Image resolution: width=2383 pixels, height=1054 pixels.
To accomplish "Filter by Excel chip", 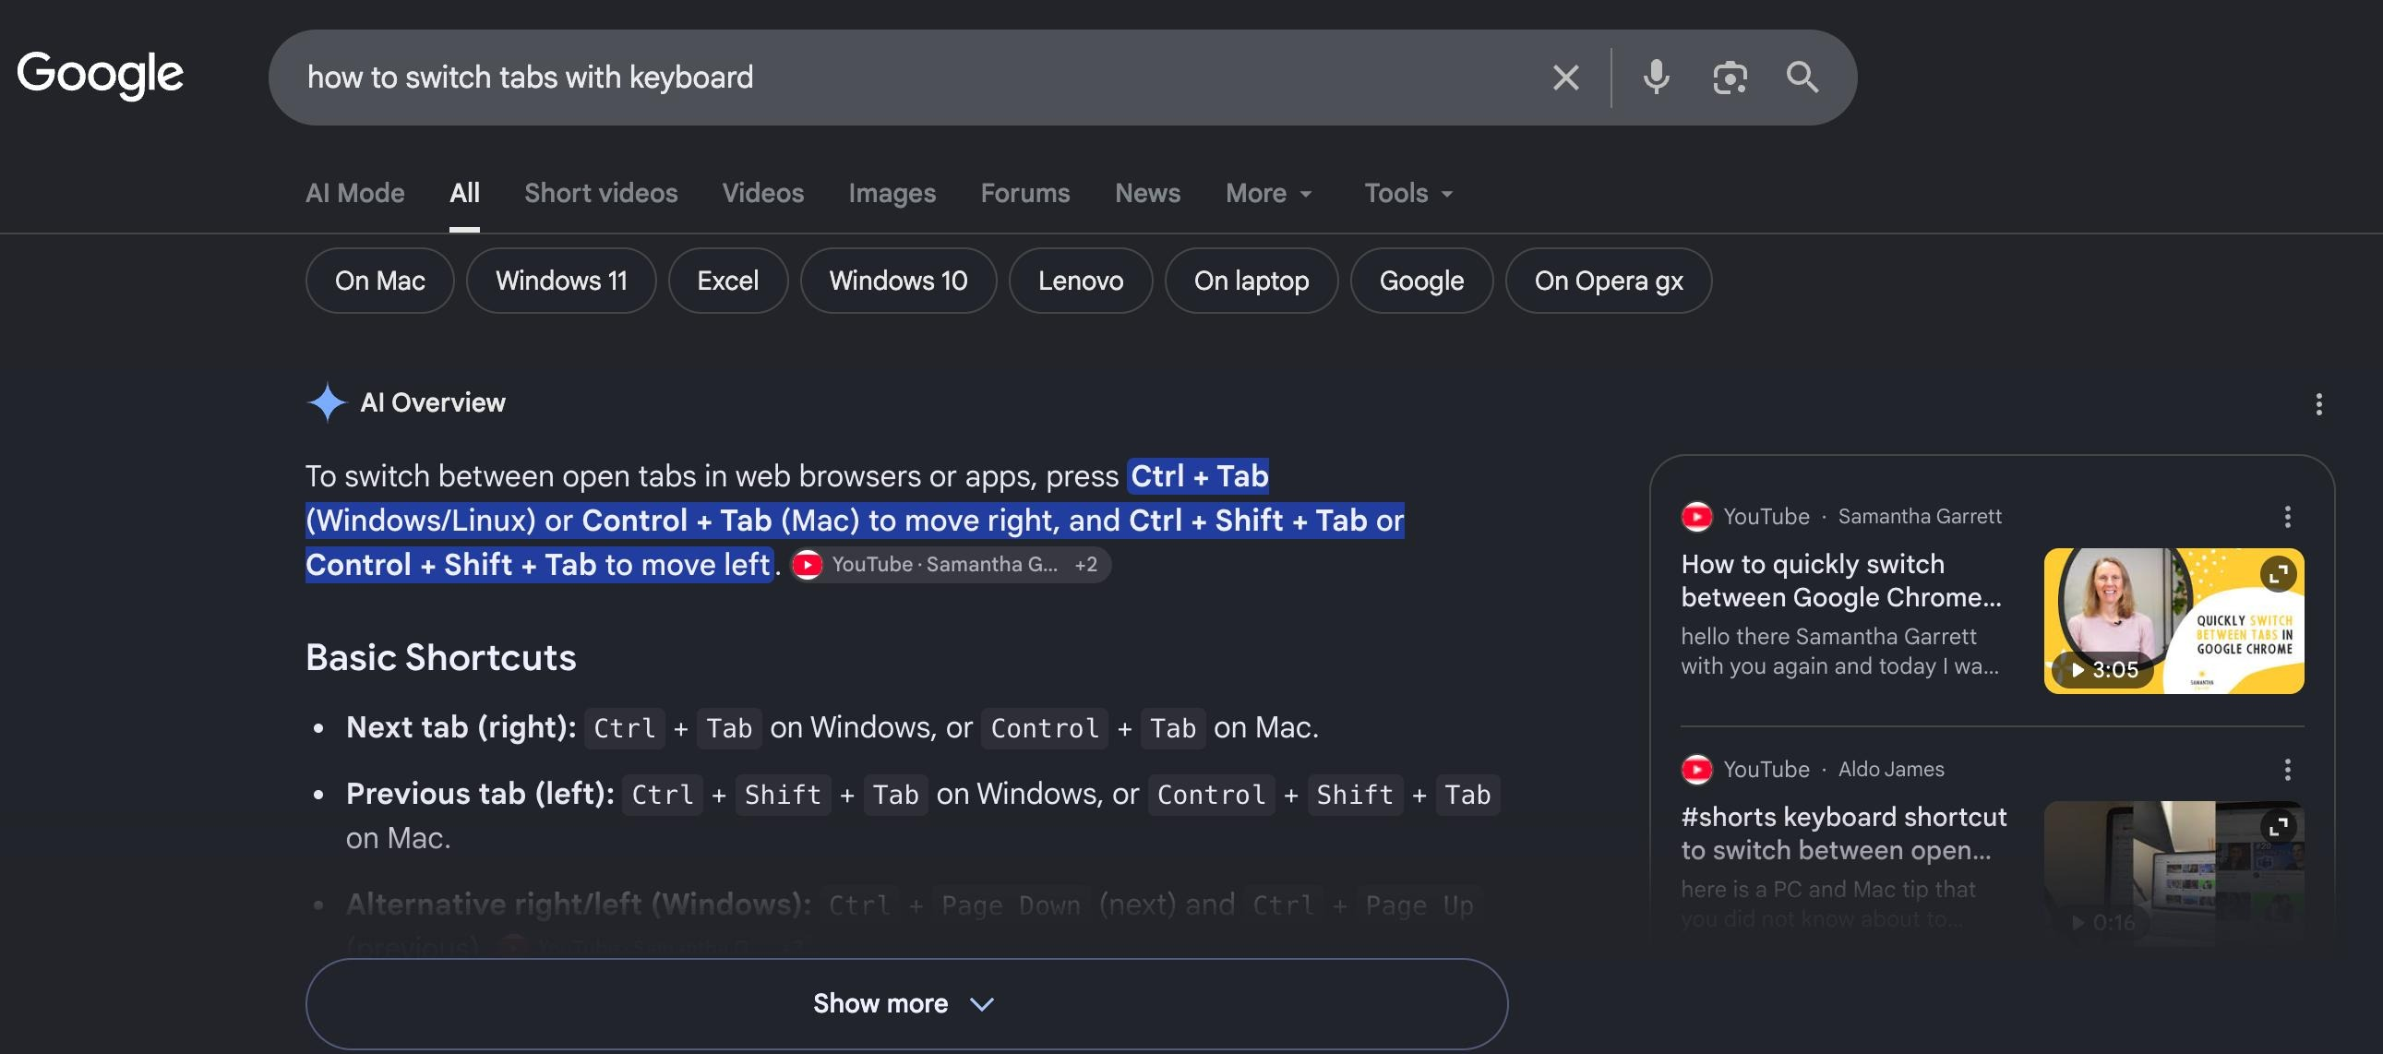I will (x=728, y=281).
